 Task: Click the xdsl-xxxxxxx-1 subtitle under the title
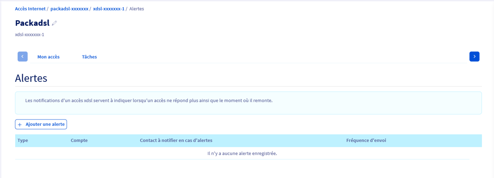pos(30,35)
